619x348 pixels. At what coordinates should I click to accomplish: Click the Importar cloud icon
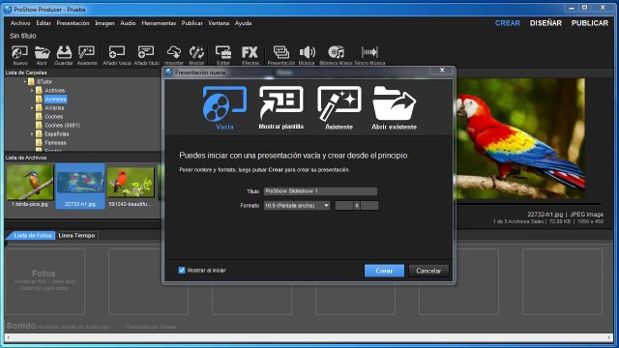[x=174, y=55]
